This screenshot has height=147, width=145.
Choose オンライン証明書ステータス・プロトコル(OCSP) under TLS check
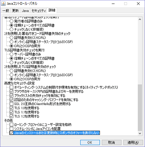pos(11,75)
